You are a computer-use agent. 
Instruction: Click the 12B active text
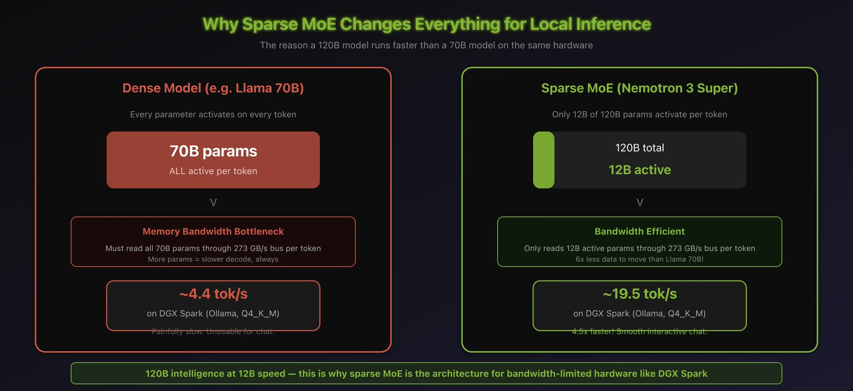click(640, 170)
